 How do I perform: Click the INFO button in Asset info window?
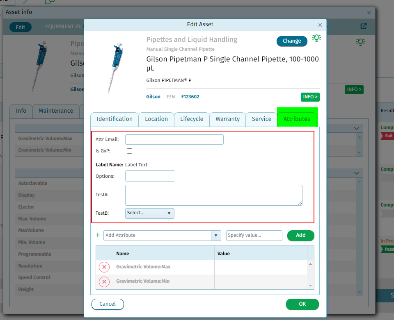click(354, 90)
